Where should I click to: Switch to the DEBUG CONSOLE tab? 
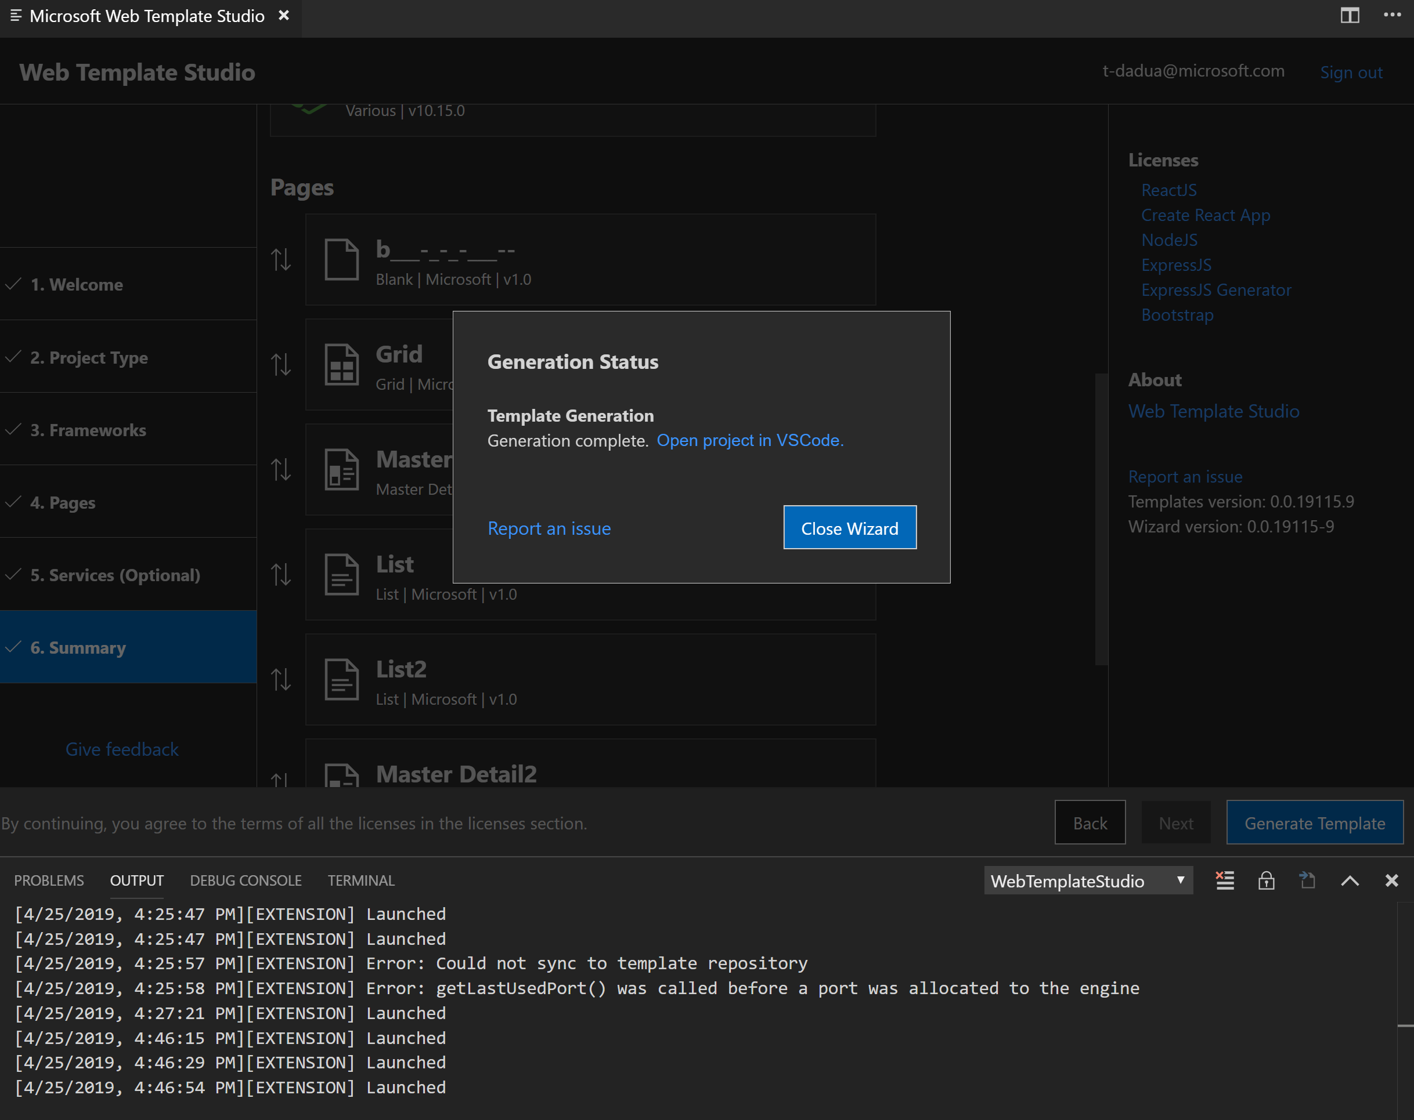click(x=246, y=880)
